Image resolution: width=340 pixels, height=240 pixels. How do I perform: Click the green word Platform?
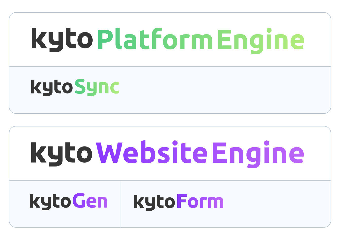155,39
